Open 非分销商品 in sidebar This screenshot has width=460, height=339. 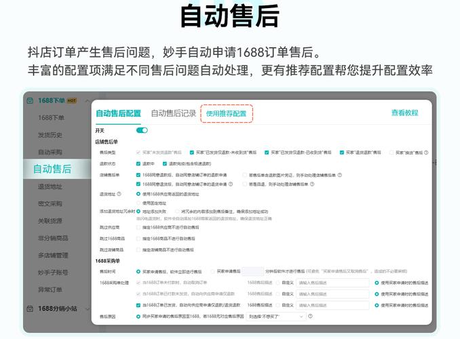click(53, 238)
